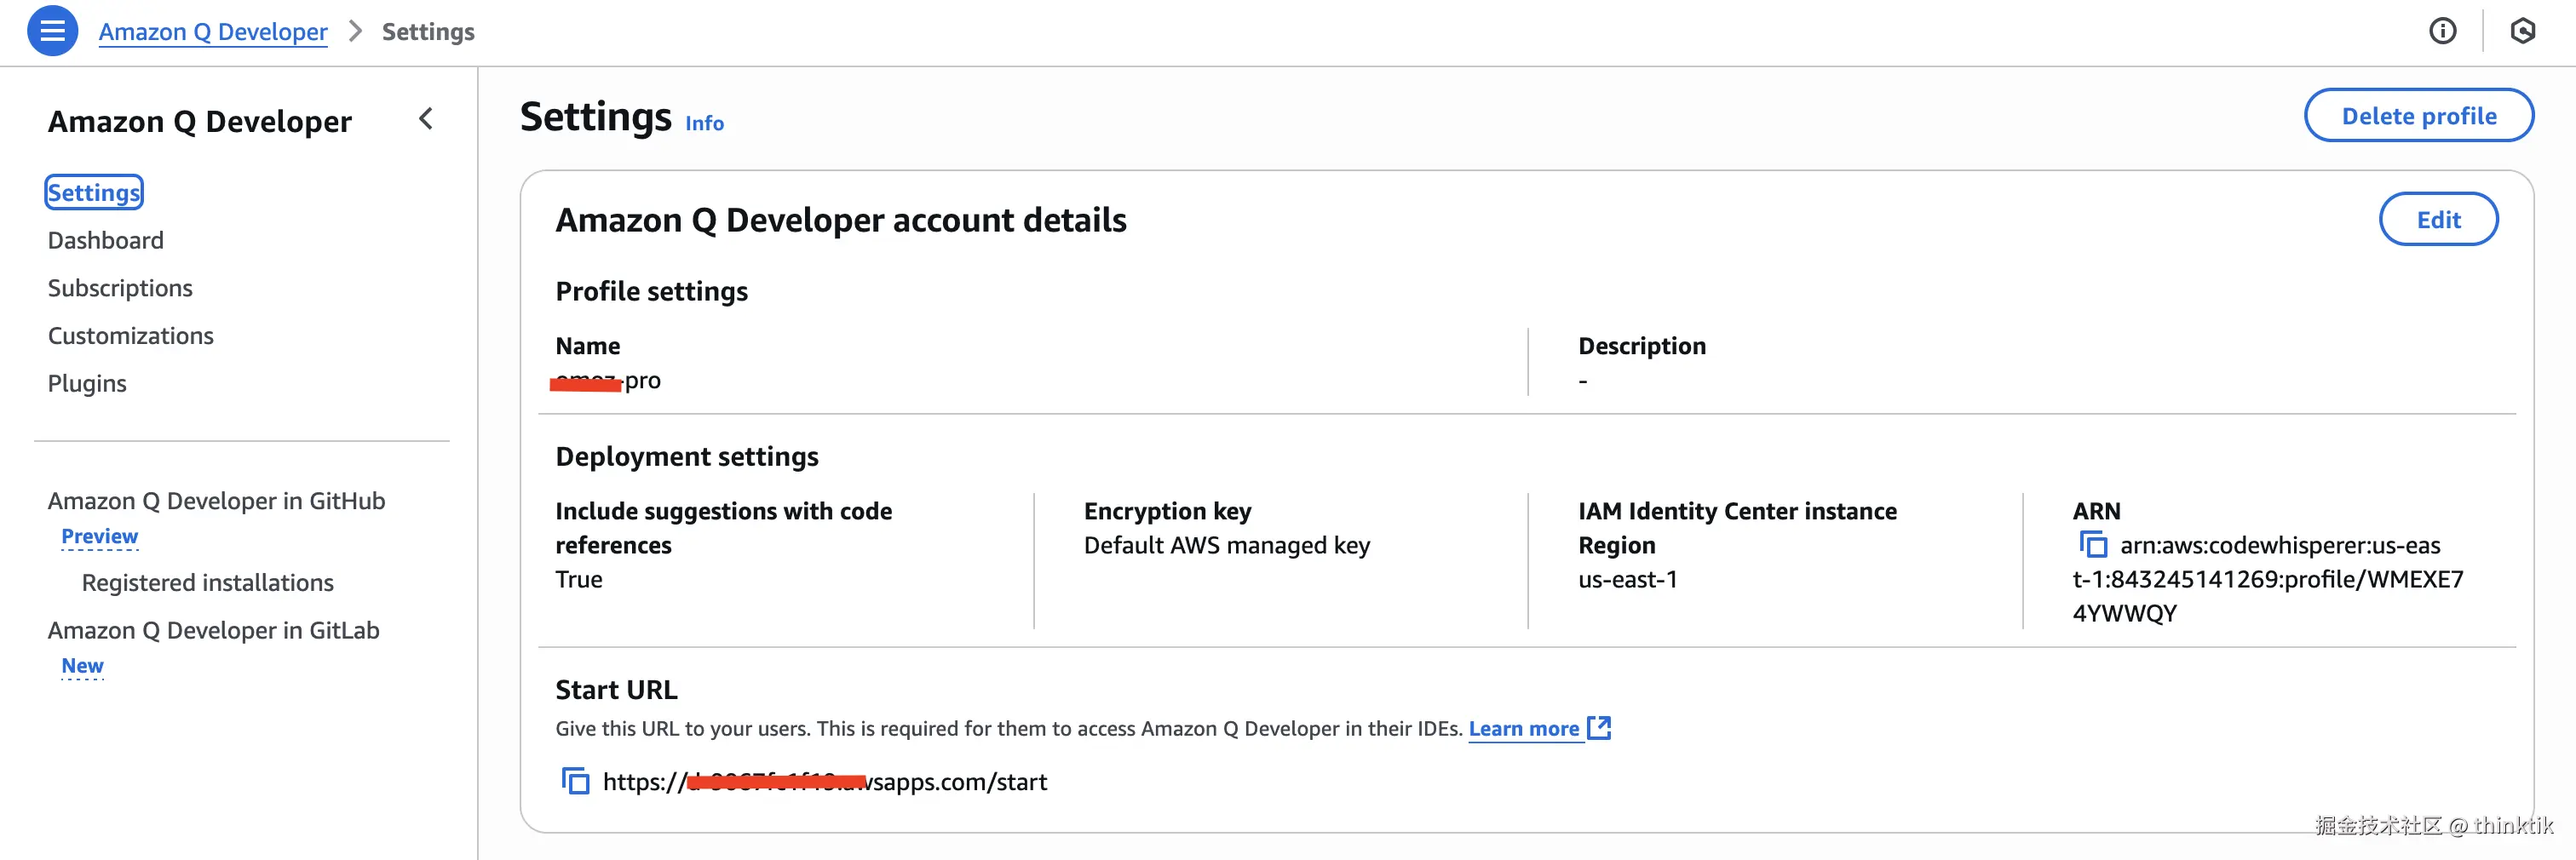Open Subscriptions in the sidebar
2576x860 pixels.
click(120, 288)
